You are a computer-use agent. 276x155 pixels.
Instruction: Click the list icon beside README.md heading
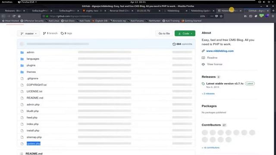coord(22,154)
